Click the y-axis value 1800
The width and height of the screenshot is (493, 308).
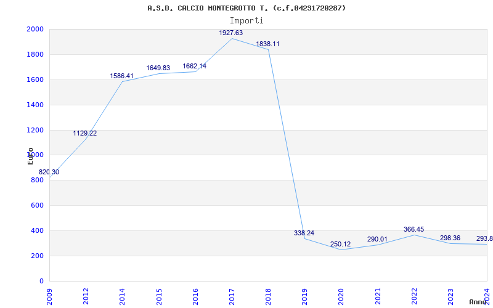(x=35, y=54)
